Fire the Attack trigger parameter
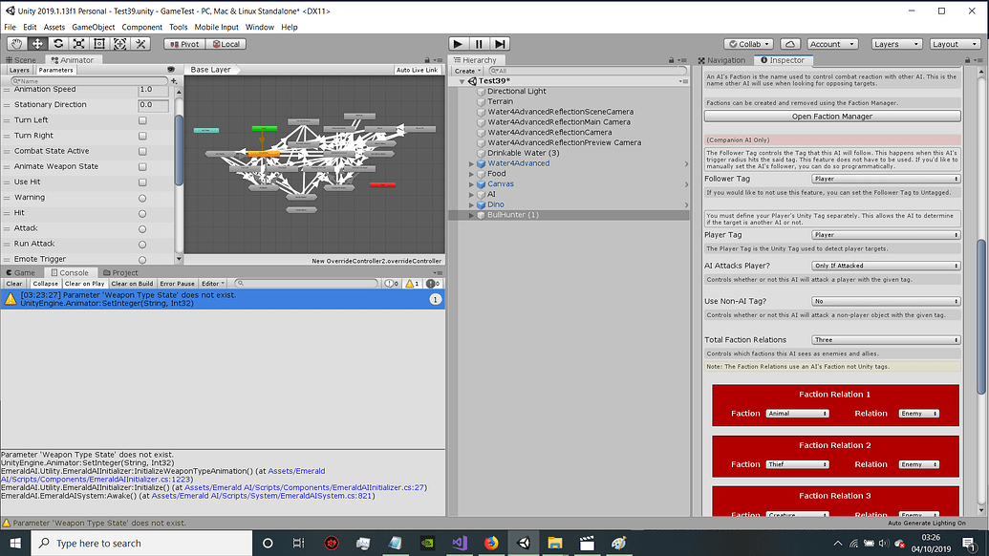This screenshot has width=989, height=556. click(x=142, y=229)
